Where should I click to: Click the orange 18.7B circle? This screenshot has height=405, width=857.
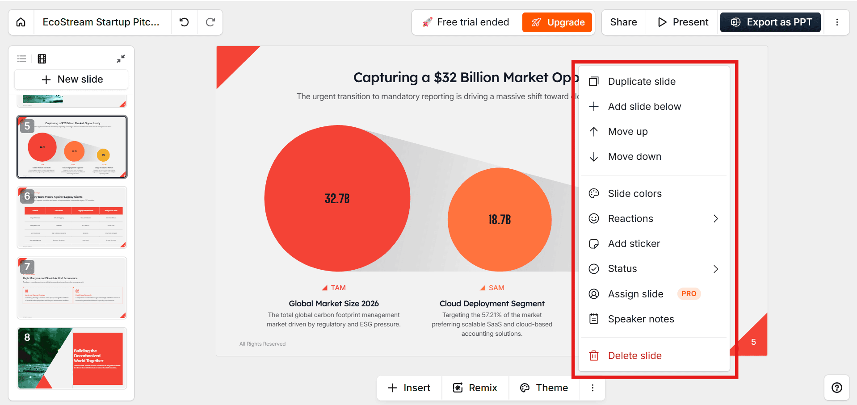coord(500,219)
